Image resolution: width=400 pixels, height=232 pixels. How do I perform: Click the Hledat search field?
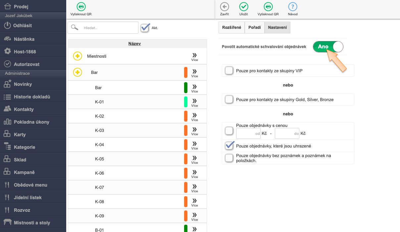[109, 28]
